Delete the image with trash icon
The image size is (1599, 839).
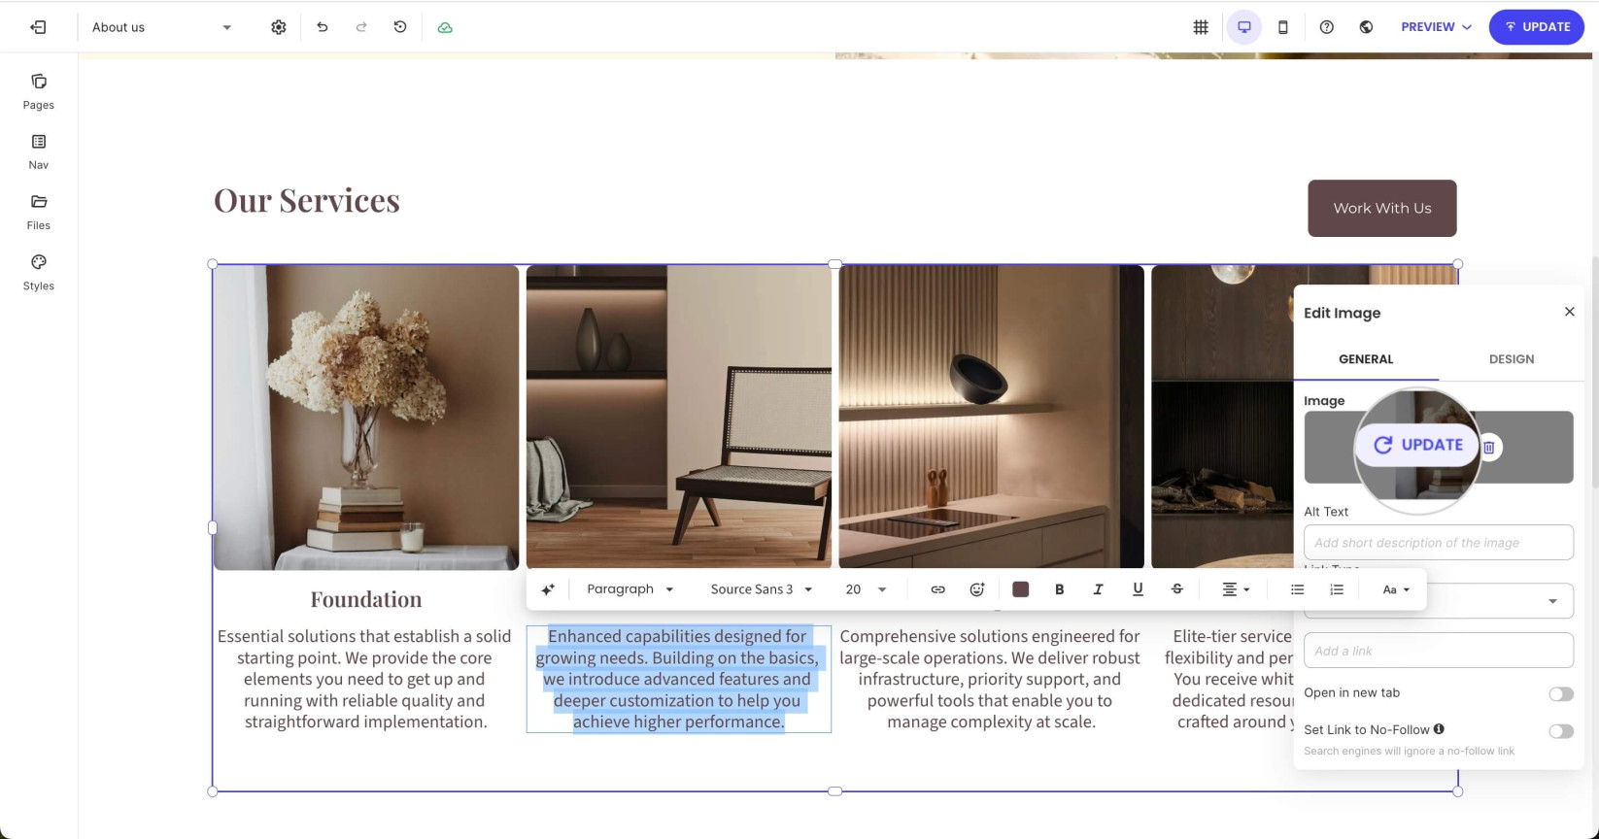[1488, 447]
